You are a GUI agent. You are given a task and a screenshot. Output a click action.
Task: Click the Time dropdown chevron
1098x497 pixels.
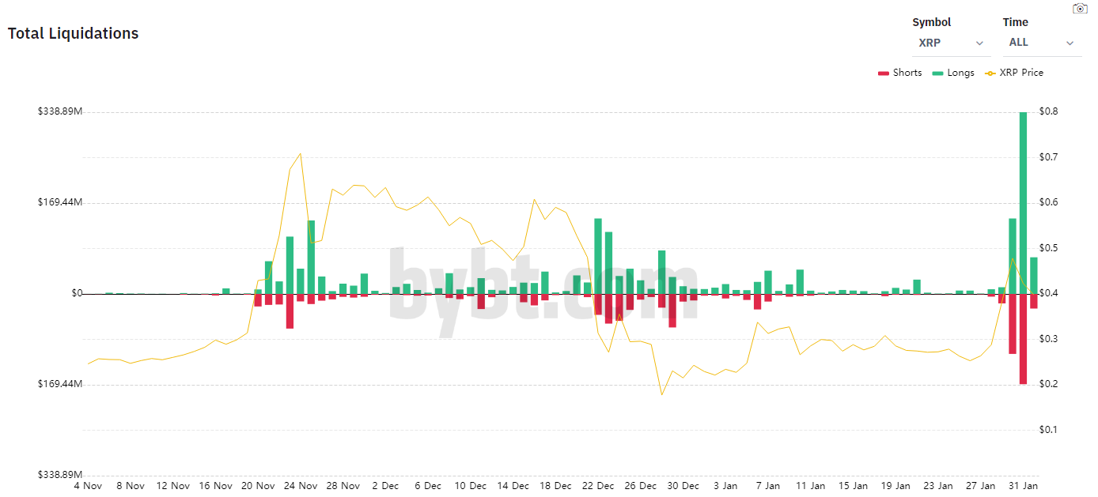pos(1070,43)
